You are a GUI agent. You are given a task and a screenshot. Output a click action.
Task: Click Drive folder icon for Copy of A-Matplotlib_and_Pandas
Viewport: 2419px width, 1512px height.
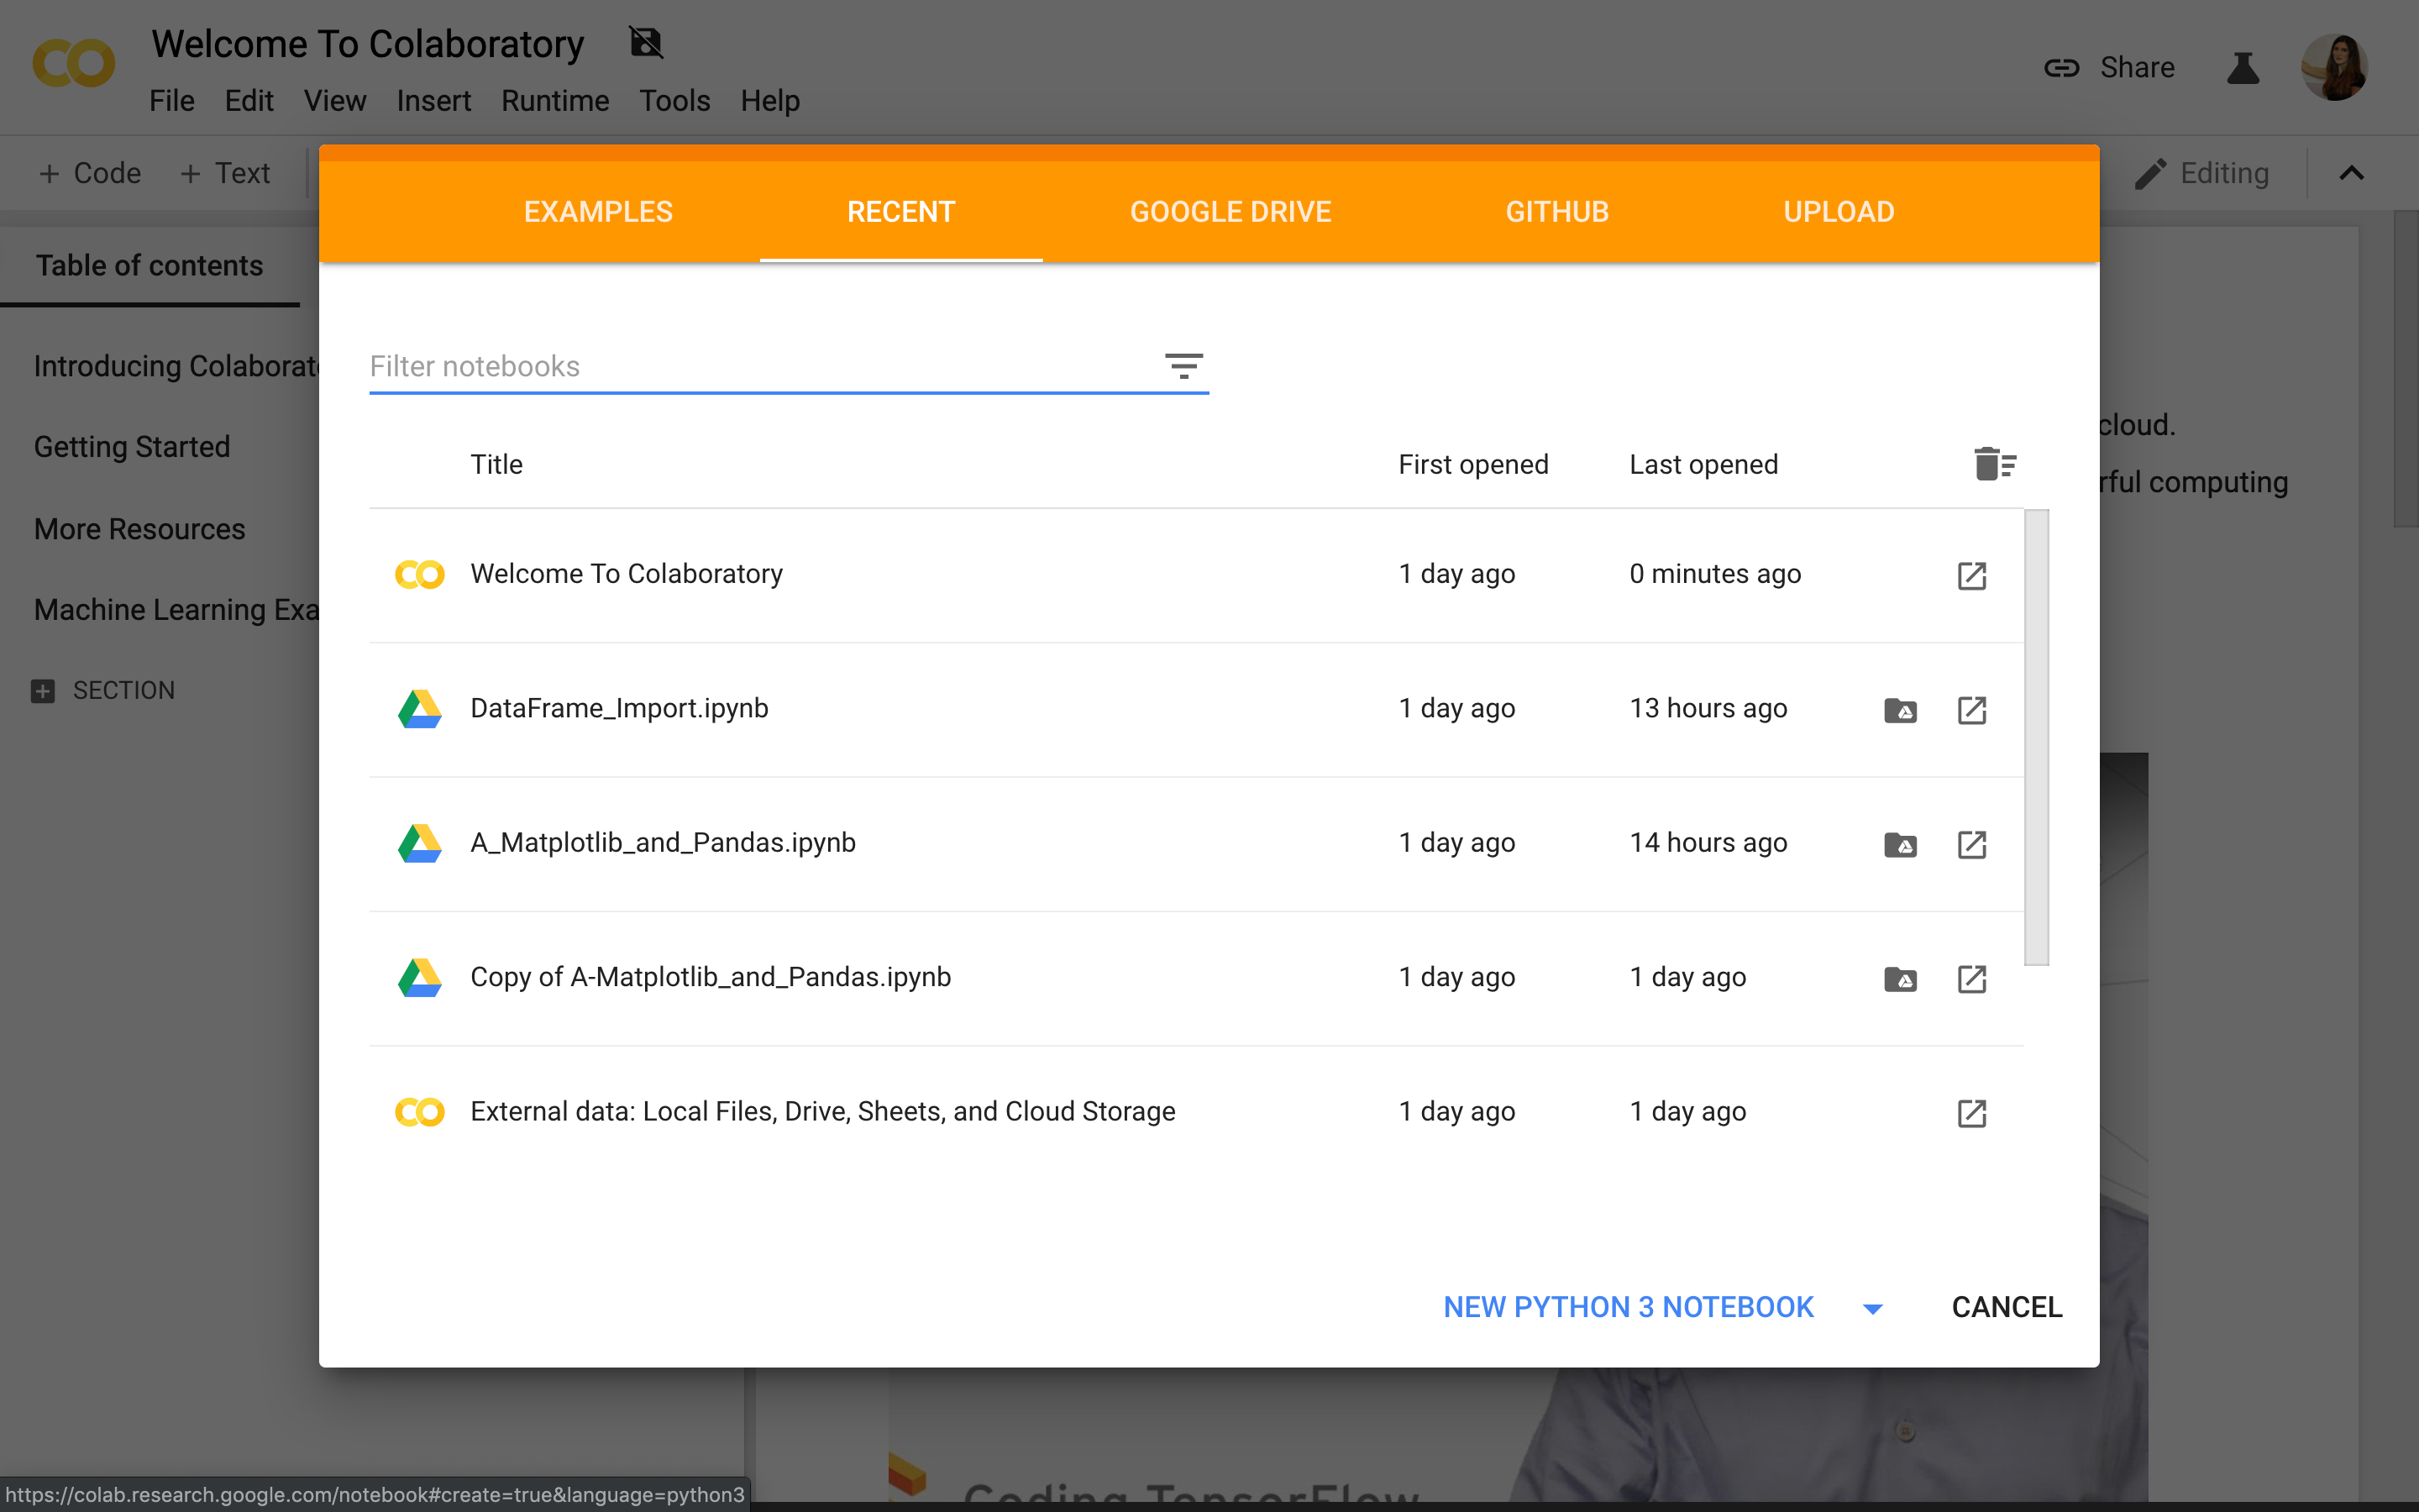tap(1899, 978)
